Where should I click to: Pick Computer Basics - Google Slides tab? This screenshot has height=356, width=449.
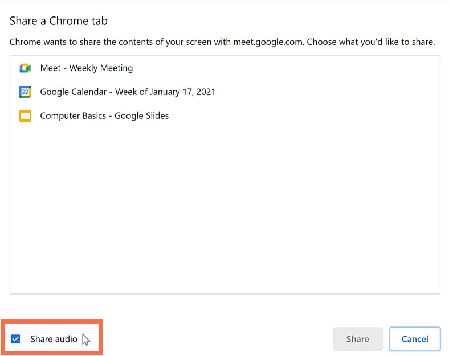104,116
